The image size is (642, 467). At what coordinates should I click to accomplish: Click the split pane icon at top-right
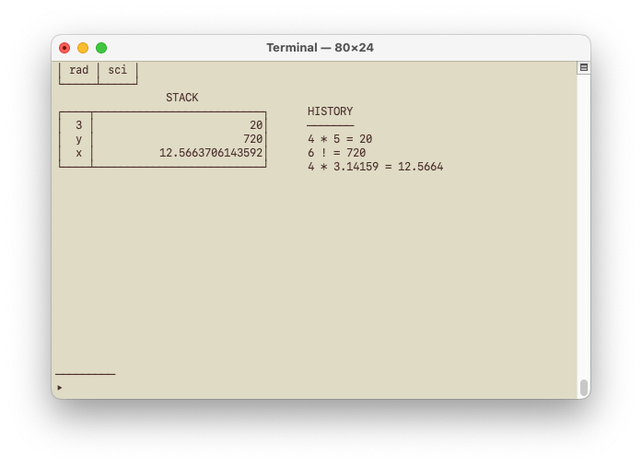[x=583, y=67]
